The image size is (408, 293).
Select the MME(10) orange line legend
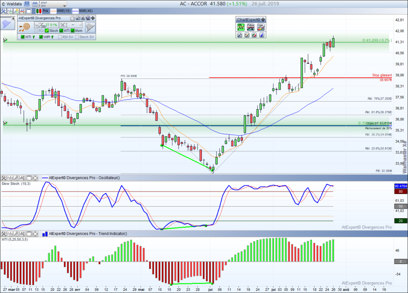[x=61, y=11]
